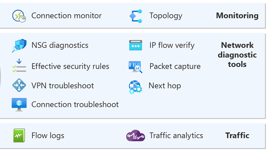
Task: Click the VPN troubleshoot icon
Action: coord(19,85)
